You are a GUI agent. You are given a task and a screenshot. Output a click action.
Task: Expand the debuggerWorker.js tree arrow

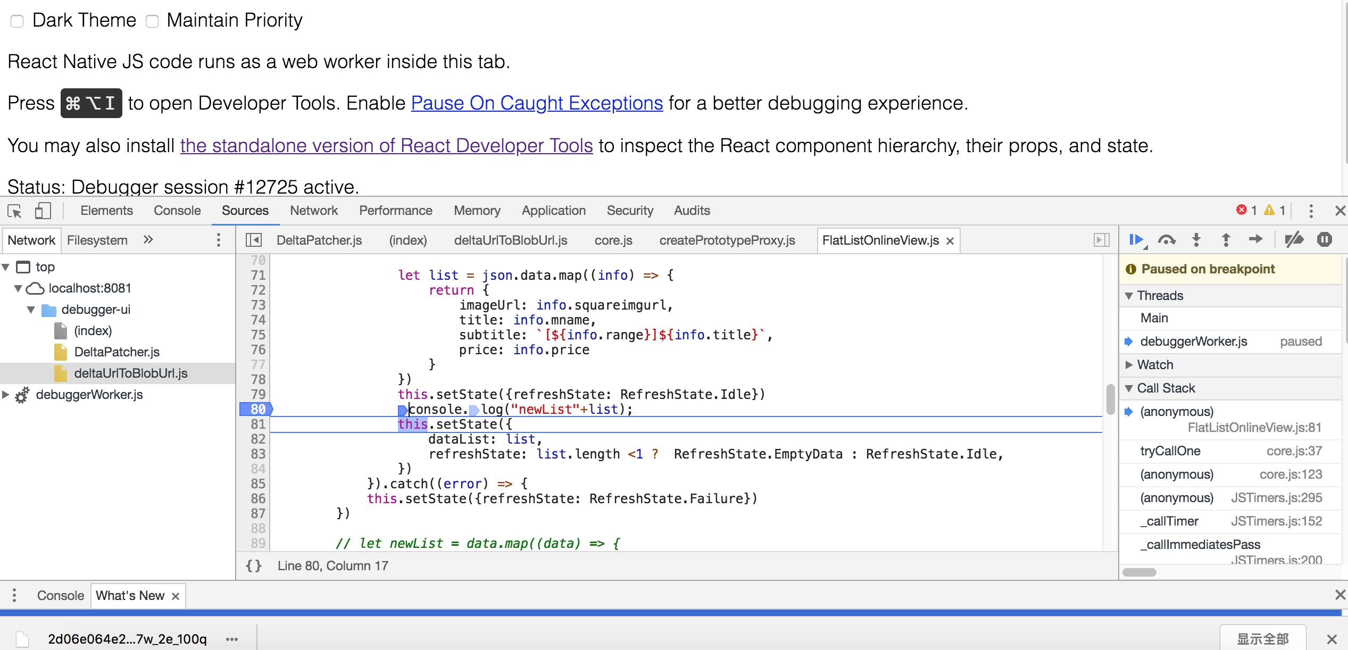6,395
